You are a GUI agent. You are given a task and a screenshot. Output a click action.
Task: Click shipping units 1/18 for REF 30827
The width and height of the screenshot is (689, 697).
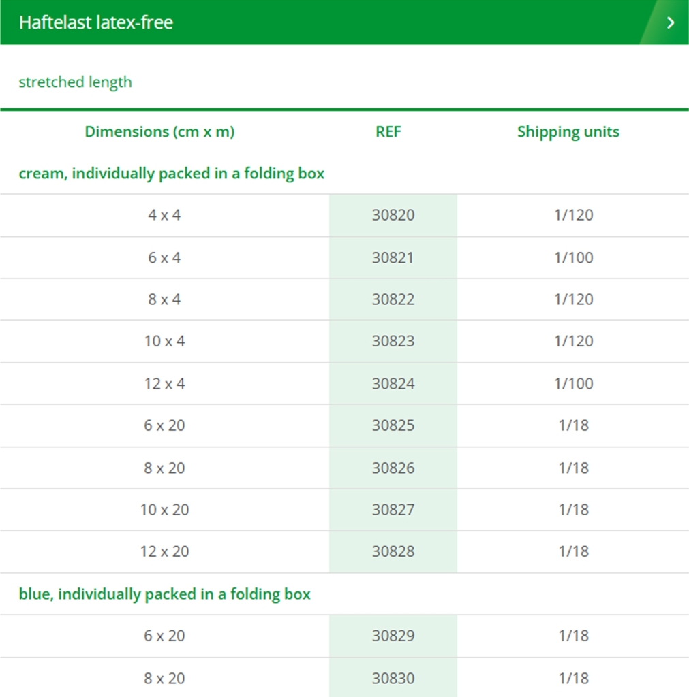pos(574,510)
